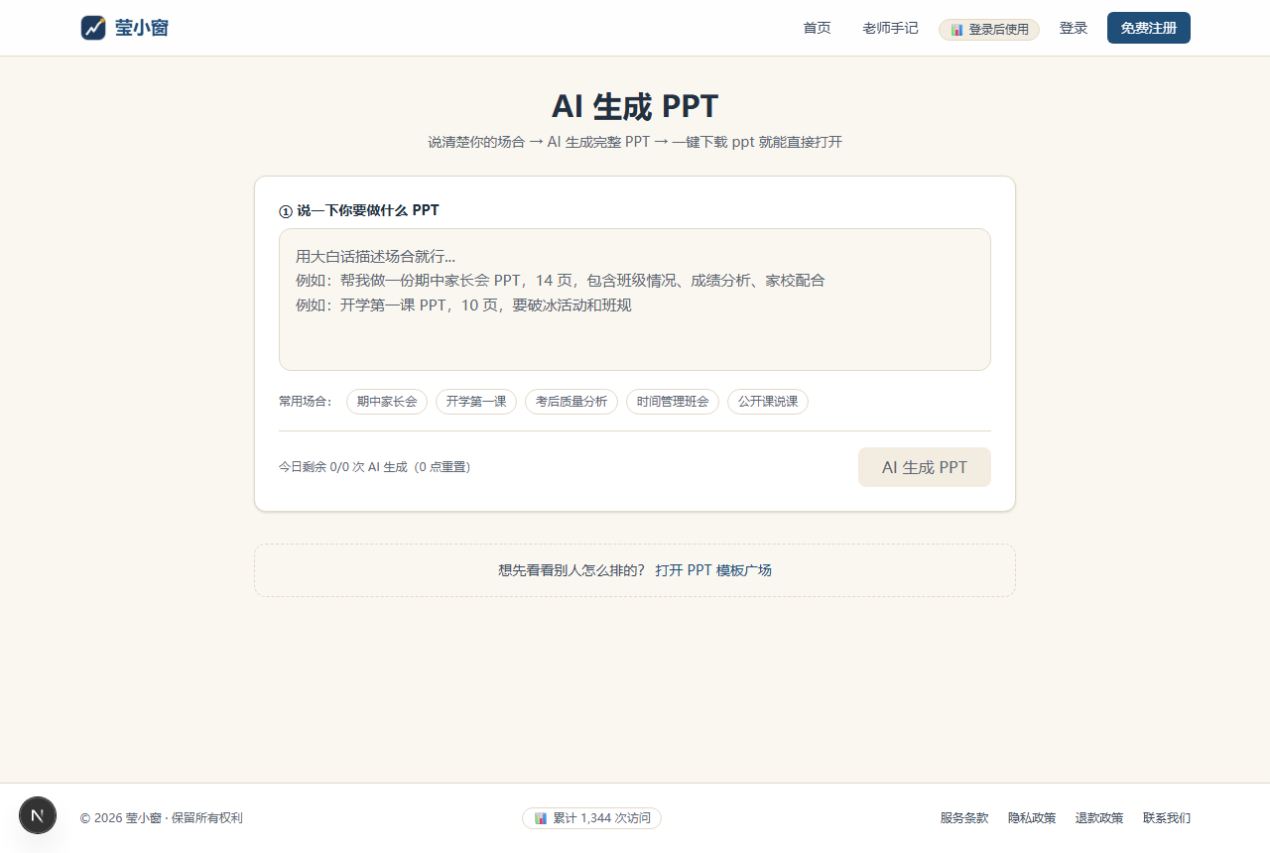This screenshot has width=1270, height=853.
Task: Open the 联系我们 footer link
Action: (x=1167, y=818)
